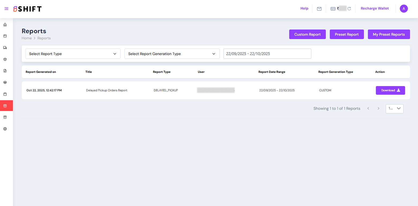Click the Custom Report button
The image size is (418, 206).
pos(307,34)
